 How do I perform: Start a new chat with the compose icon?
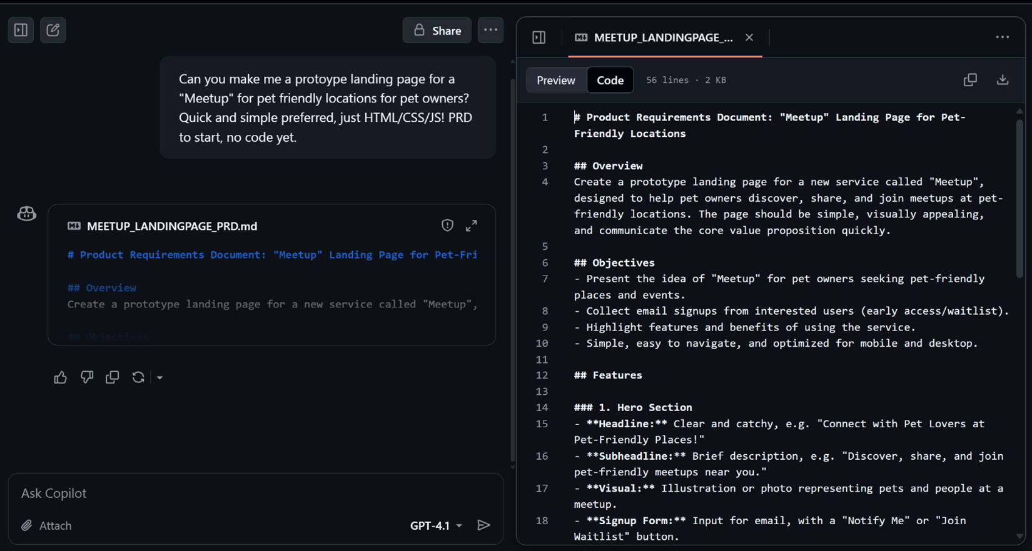pos(53,30)
